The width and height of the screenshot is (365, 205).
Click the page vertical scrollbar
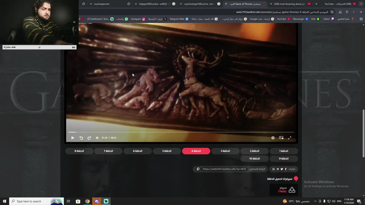pos(363,133)
